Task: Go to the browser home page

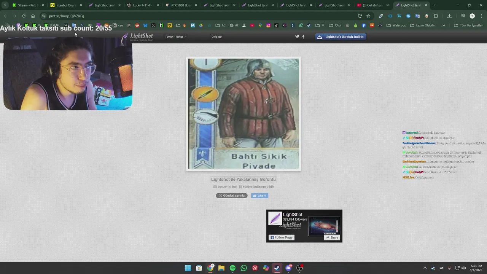Action: click(33, 16)
